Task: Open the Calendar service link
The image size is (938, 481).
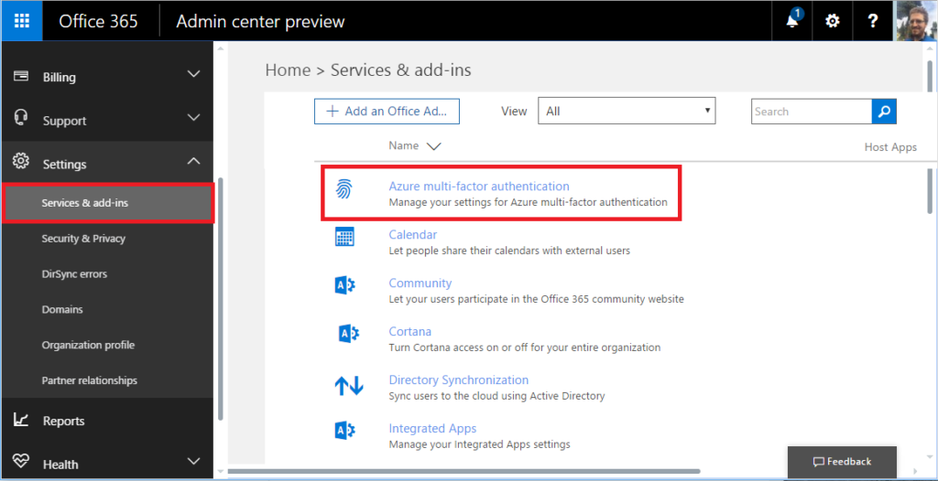Action: click(x=413, y=235)
